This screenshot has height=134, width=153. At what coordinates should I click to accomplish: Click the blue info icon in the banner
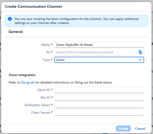[10, 19]
